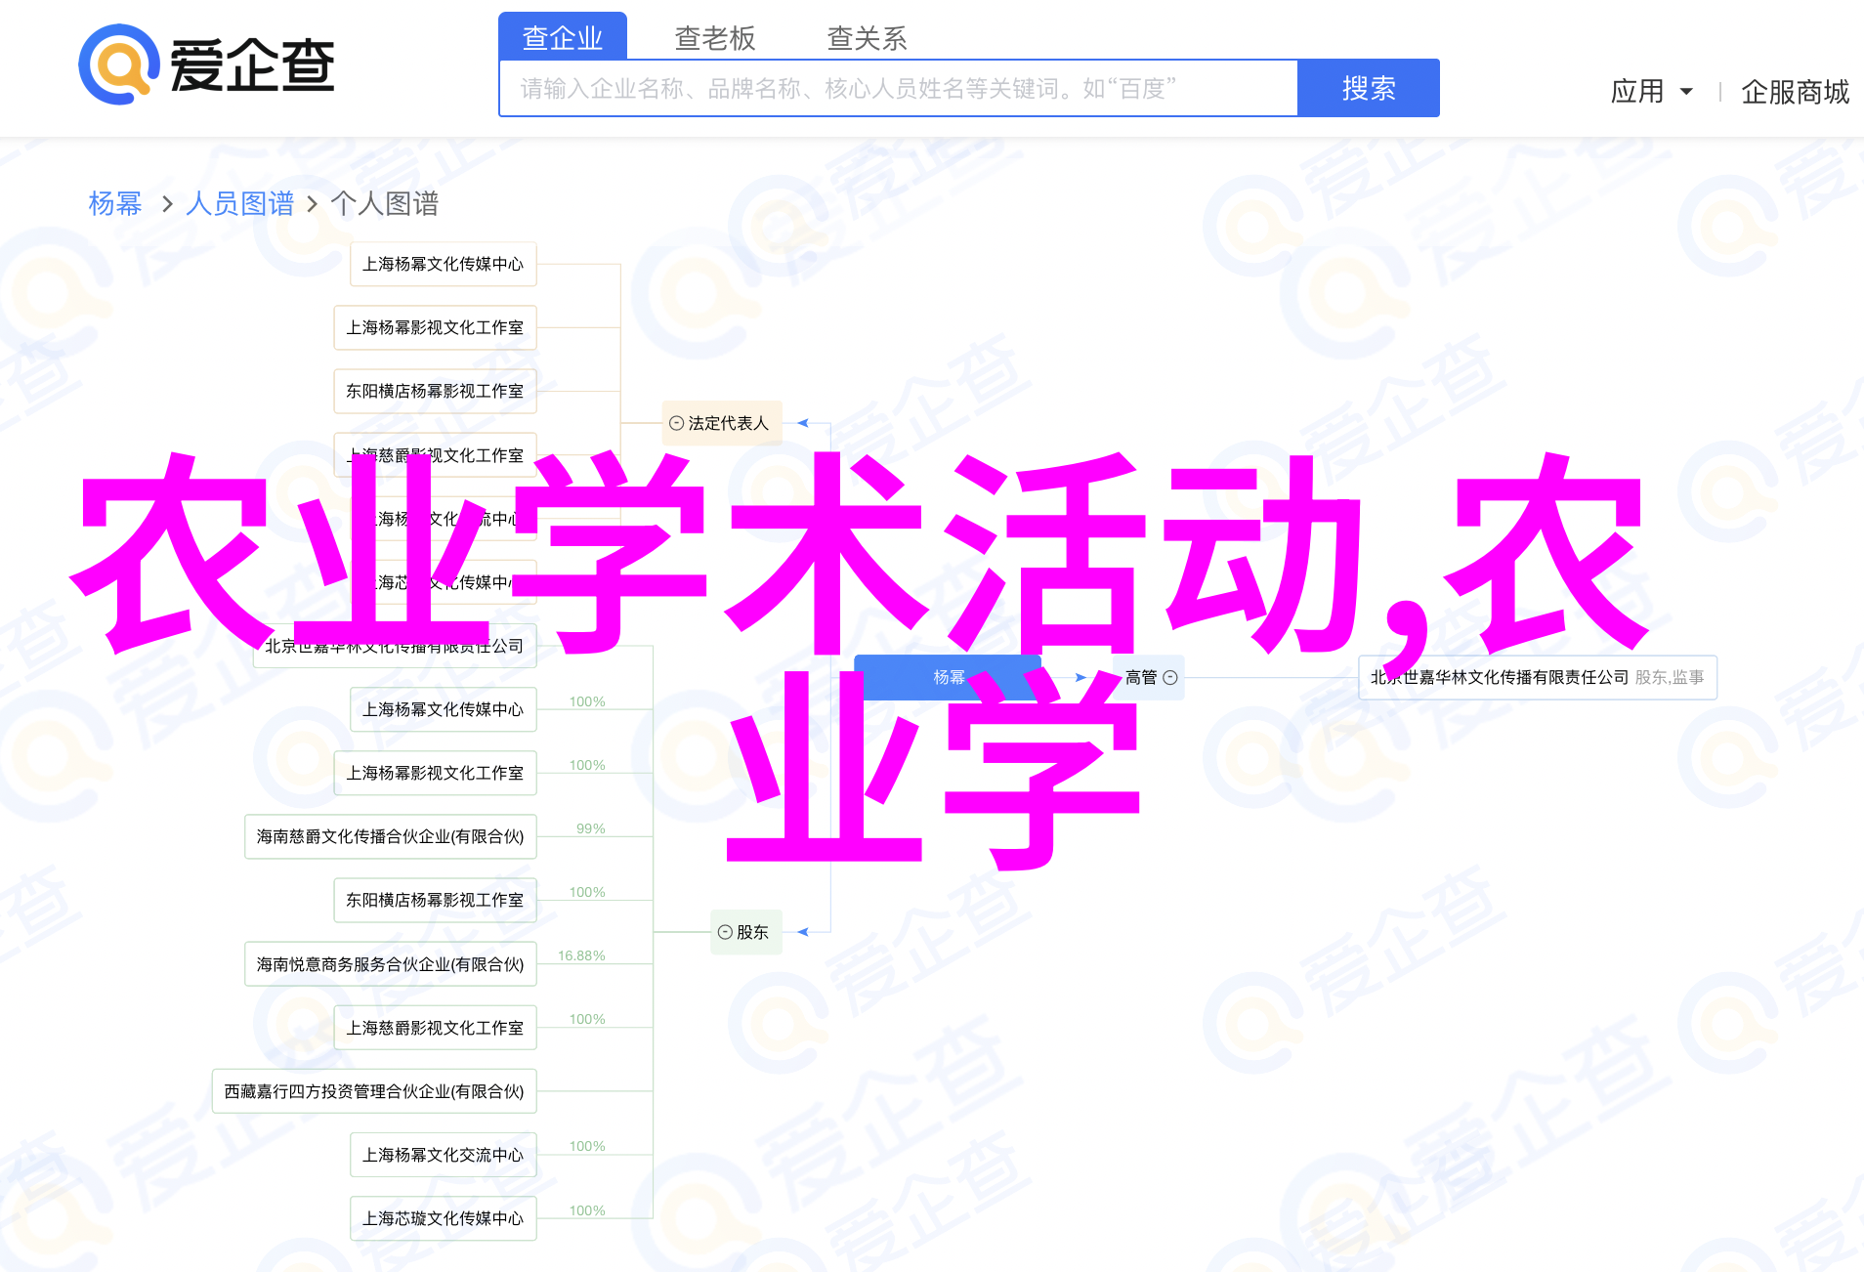
Task: Collapse the 法定代表人 branch circle icon
Action: (676, 423)
